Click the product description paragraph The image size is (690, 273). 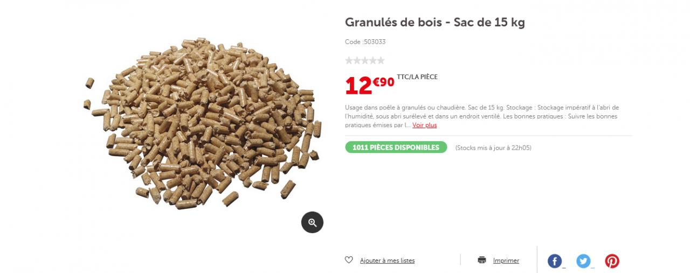coord(481,116)
